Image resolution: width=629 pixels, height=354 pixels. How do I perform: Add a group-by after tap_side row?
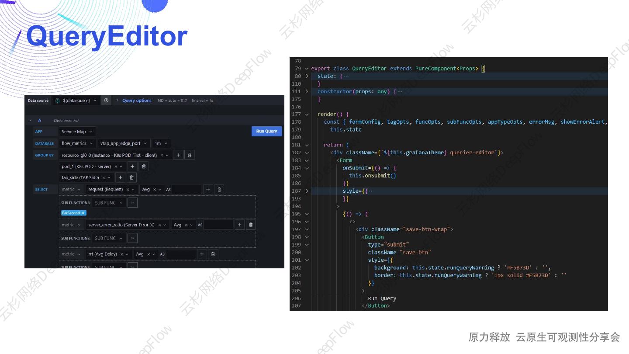point(121,177)
